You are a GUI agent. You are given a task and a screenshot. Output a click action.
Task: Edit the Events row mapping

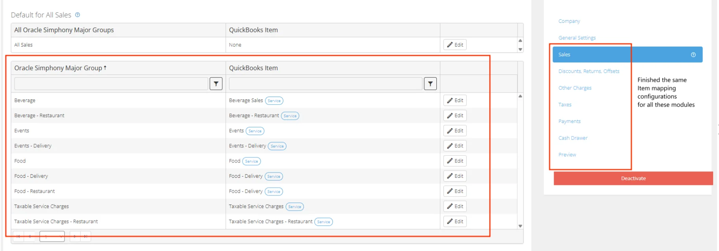pyautogui.click(x=455, y=131)
